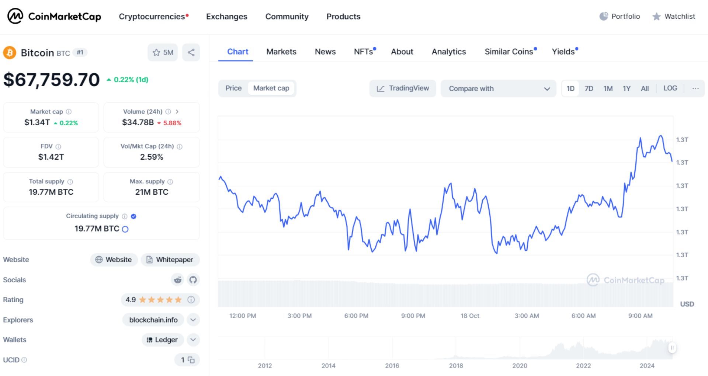Switch the chart to Price view
The image size is (708, 376).
[233, 88]
